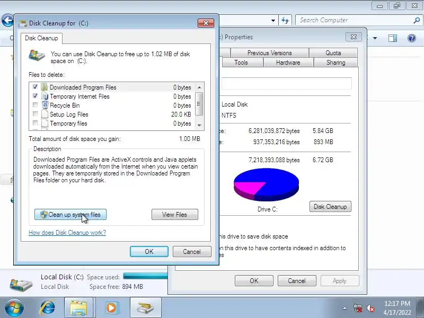The width and height of the screenshot is (424, 318).
Task: Click the network tray icon
Action: [358, 308]
